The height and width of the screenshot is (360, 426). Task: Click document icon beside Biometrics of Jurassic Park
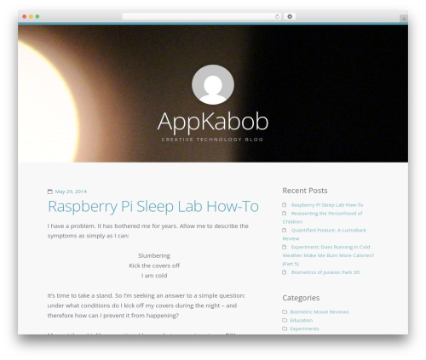[x=285, y=272]
